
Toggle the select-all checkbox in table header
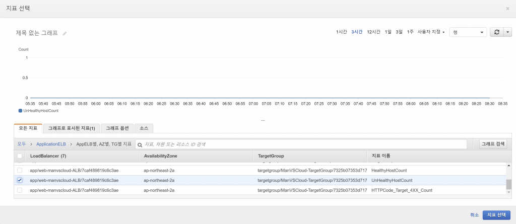point(20,157)
